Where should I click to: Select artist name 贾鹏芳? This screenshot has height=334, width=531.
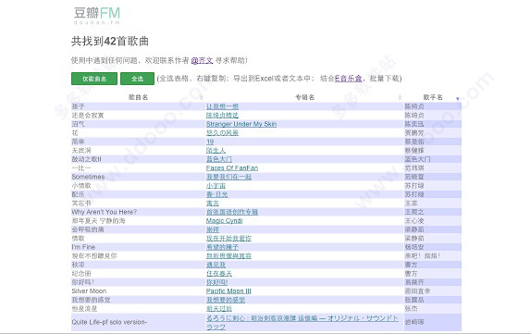pyautogui.click(x=414, y=133)
